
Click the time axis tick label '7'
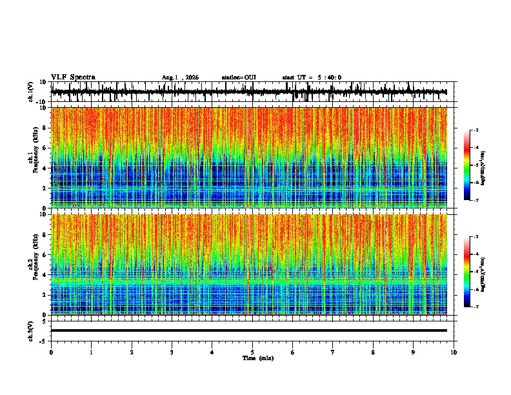point(333,352)
